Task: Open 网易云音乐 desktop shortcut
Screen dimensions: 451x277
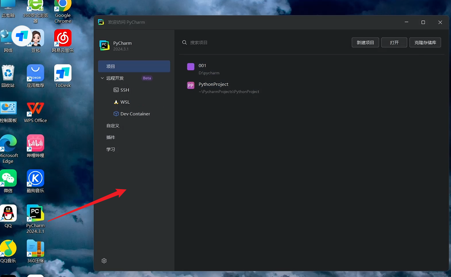Action: point(63,41)
